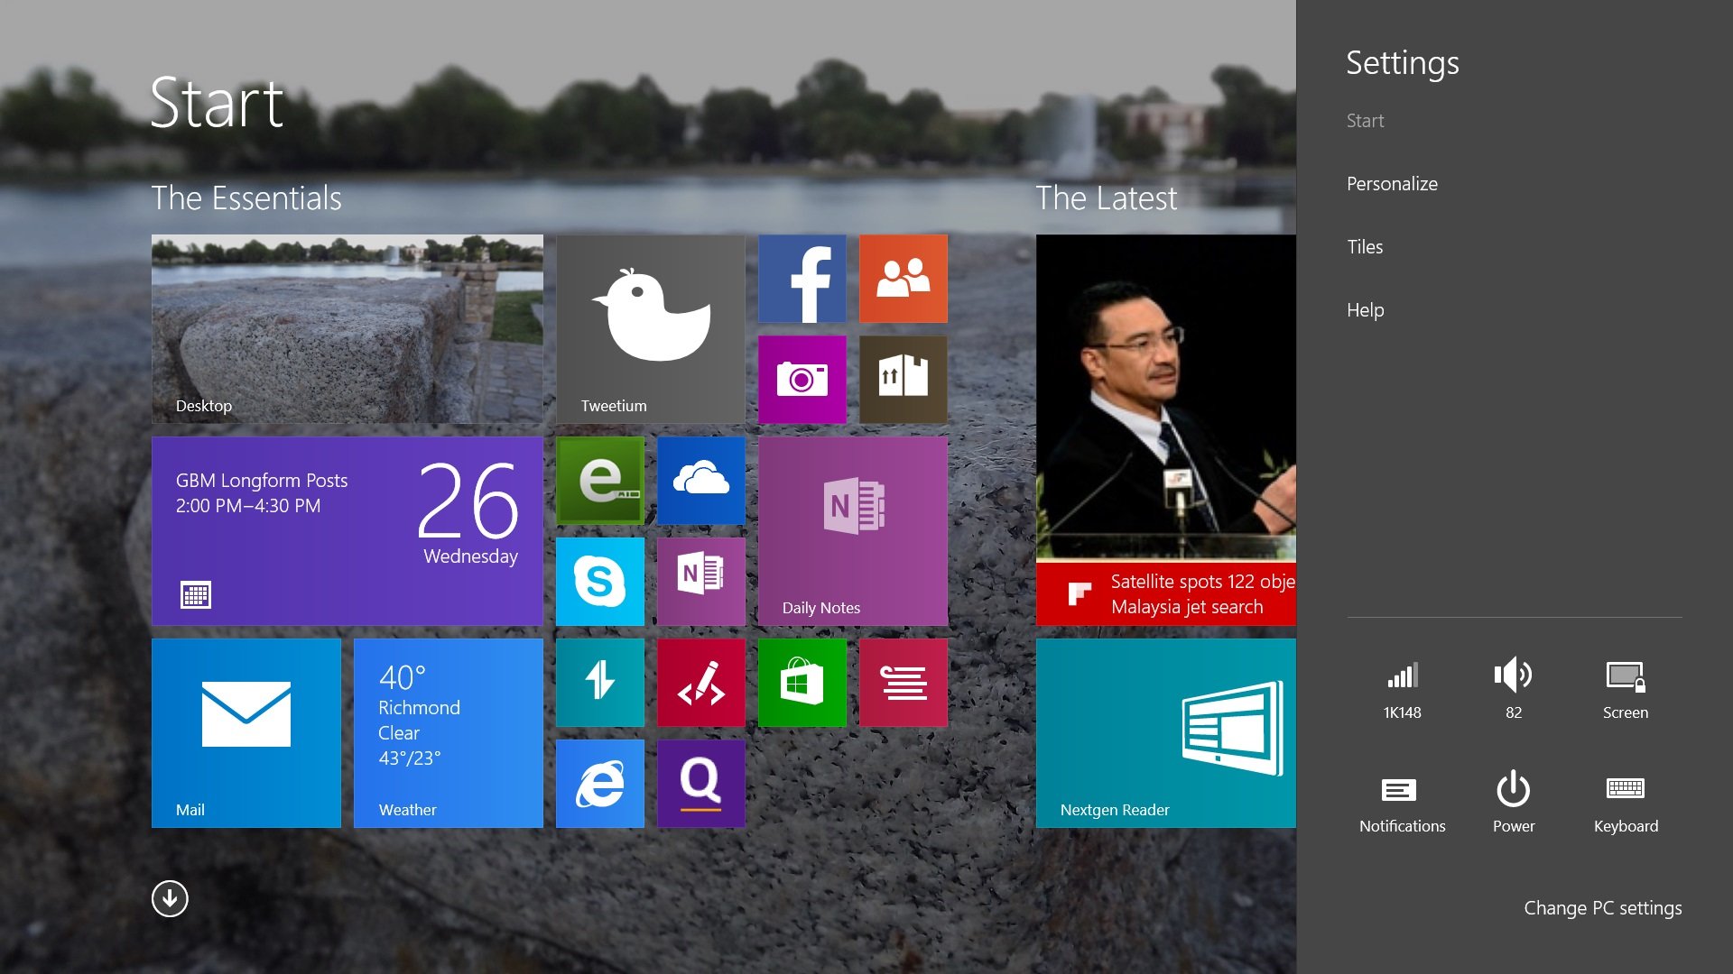
Task: Open the crimson reading list tile
Action: point(904,683)
